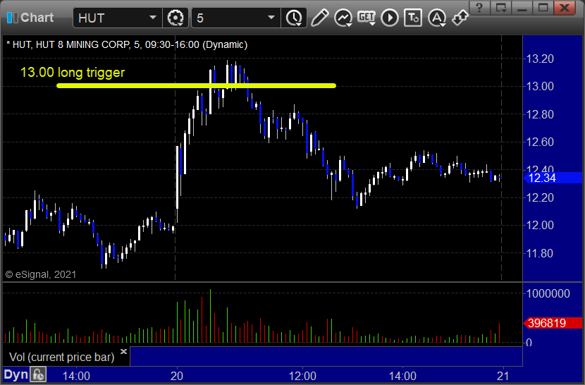The image size is (585, 385).
Task: Click the pop-out window icon
Action: (500, 8)
